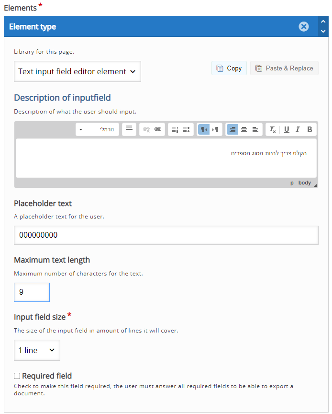Apply underline formatting in the editor
This screenshot has height=414, width=332.
click(287, 129)
